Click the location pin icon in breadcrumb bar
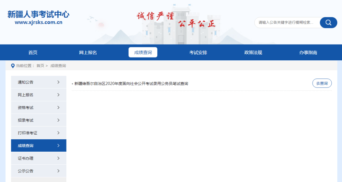342x182 pixels. pos(12,66)
